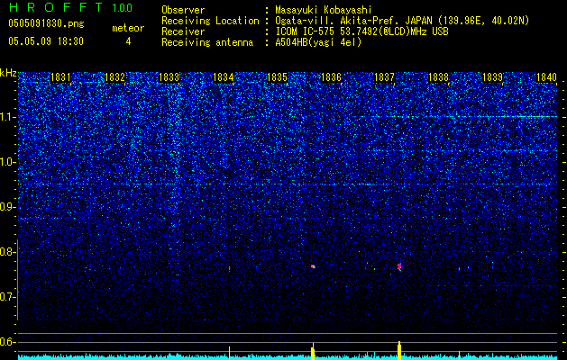
Task: Click the tallest yellow signal bar after 1837
Action: (x=399, y=350)
